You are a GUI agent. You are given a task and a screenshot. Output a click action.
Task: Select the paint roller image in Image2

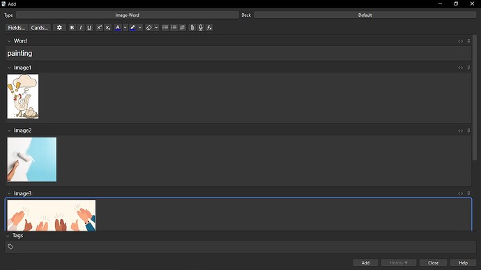(x=32, y=160)
